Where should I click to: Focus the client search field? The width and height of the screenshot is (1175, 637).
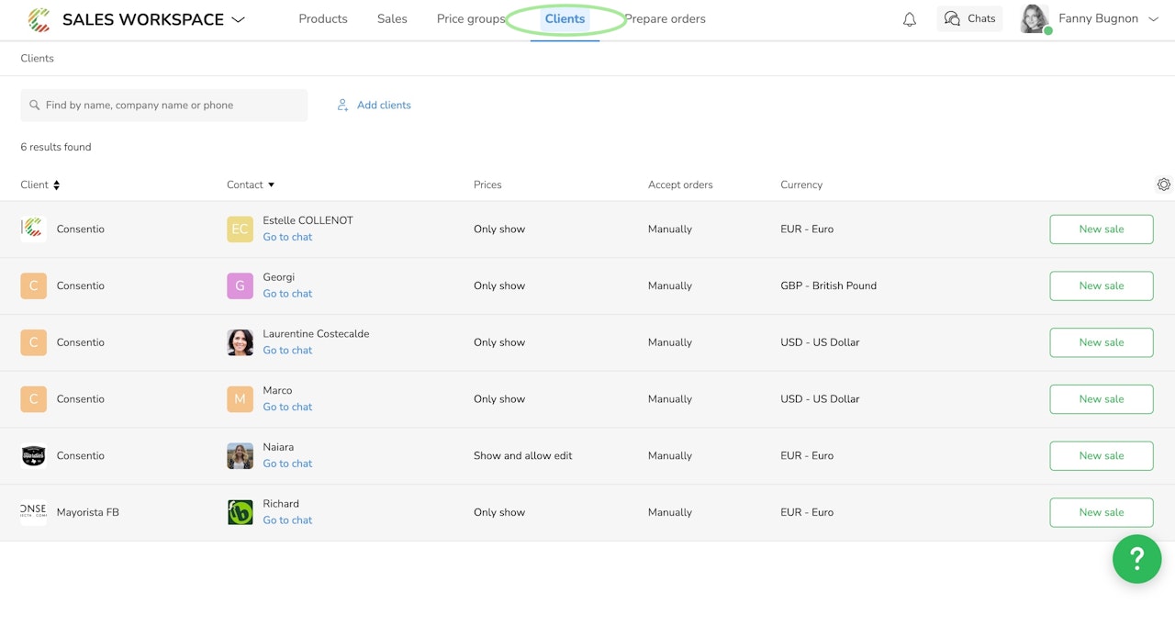[164, 105]
